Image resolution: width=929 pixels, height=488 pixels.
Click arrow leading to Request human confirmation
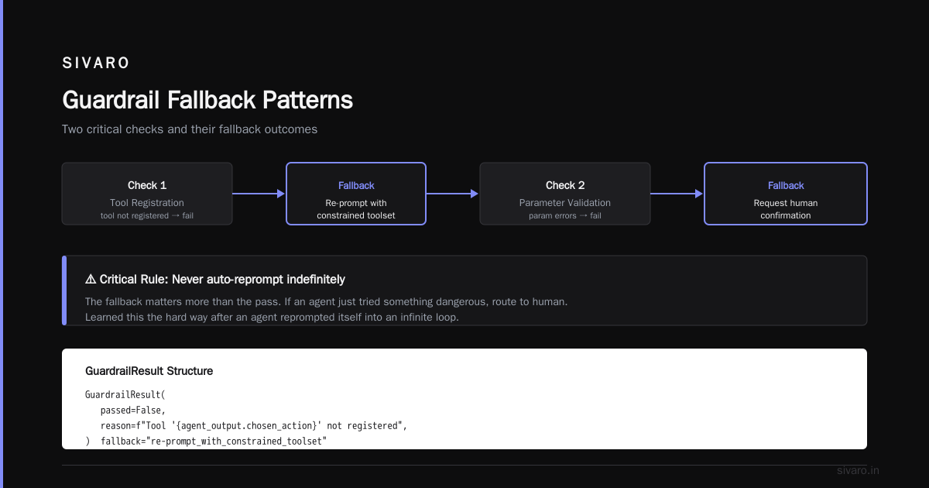[x=677, y=194]
